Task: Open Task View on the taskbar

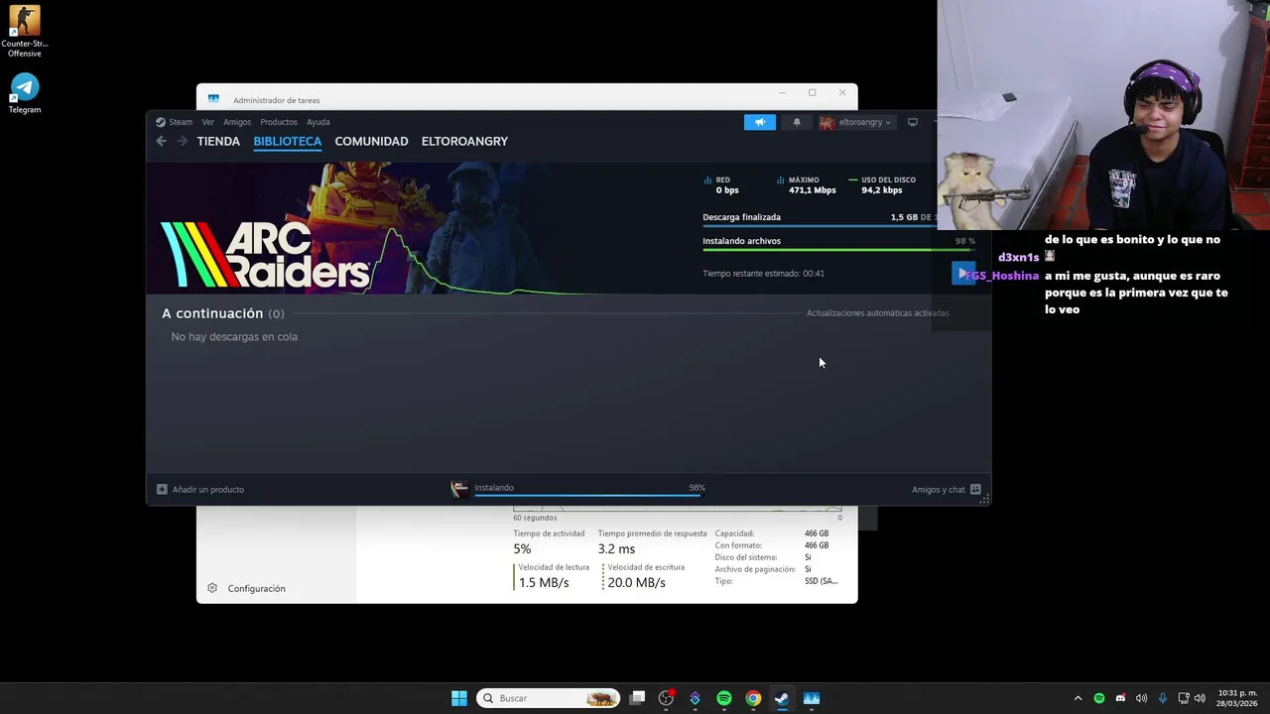Action: [x=638, y=698]
